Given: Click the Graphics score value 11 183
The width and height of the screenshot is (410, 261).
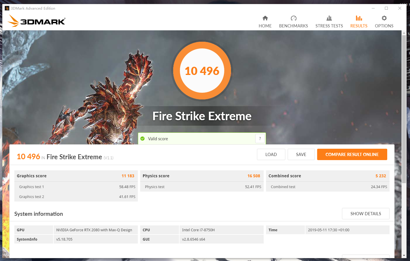Looking at the screenshot, I should [x=128, y=176].
